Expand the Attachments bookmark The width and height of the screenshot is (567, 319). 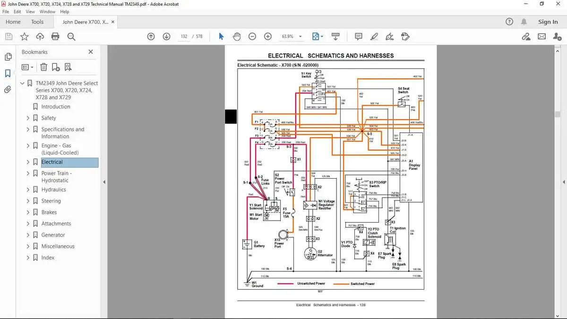(28, 224)
